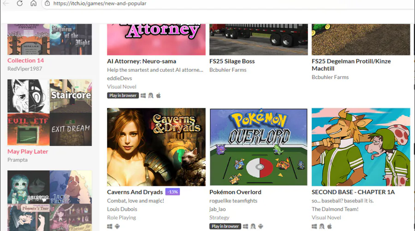Open SECOND BASE - CHAPTER 1A title link
Screen dimensions: 415x231
[x=353, y=192]
